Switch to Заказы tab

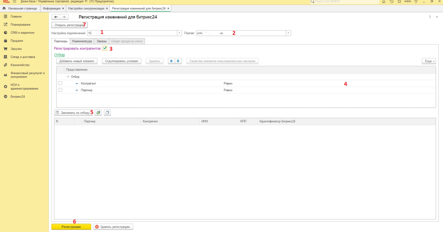pyautogui.click(x=101, y=41)
